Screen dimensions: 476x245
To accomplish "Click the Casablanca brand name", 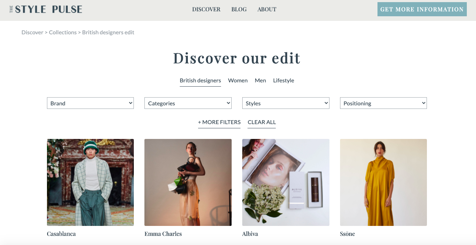I will [61, 234].
